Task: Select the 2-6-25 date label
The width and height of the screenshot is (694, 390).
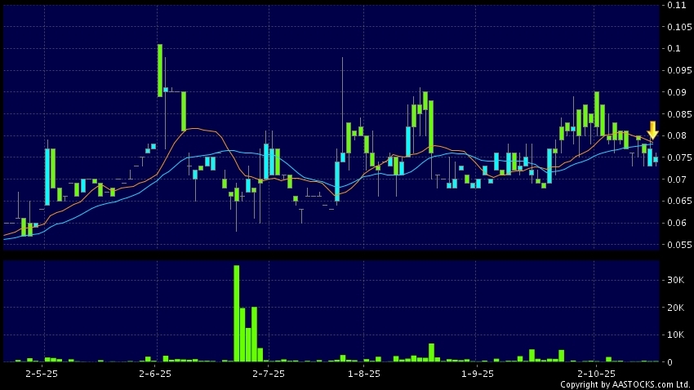Action: click(155, 374)
